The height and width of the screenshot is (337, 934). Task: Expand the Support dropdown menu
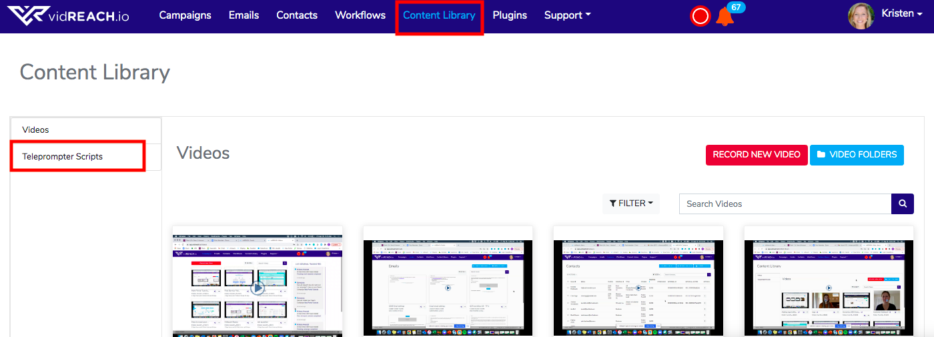click(x=567, y=15)
